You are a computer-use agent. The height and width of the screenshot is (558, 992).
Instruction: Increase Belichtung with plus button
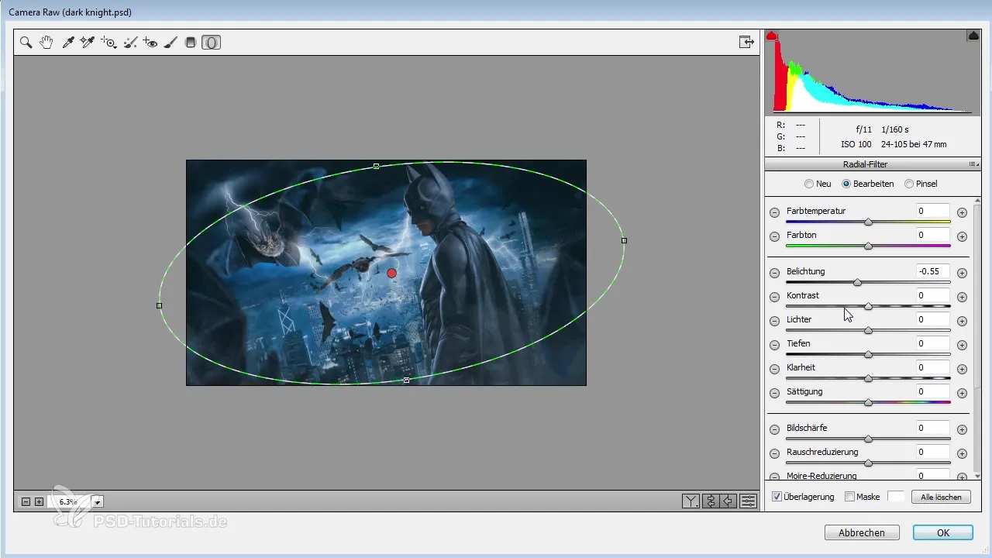point(962,273)
